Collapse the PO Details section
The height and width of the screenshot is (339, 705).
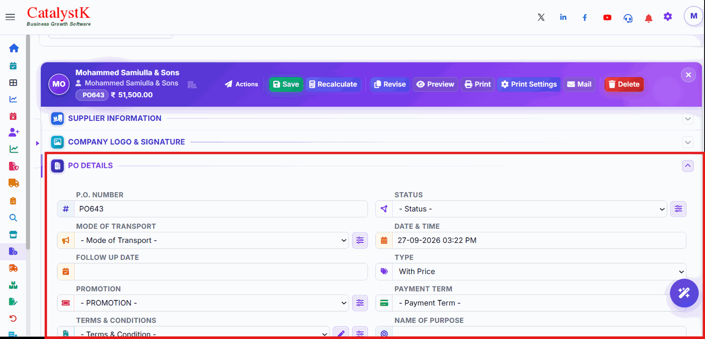pos(688,166)
